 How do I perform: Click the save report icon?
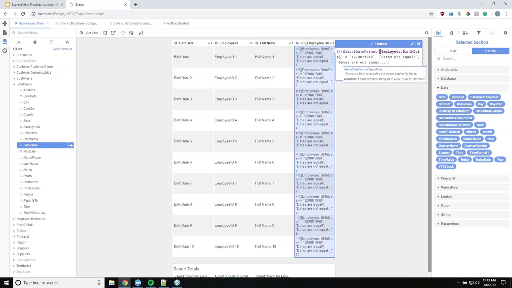click(x=105, y=33)
